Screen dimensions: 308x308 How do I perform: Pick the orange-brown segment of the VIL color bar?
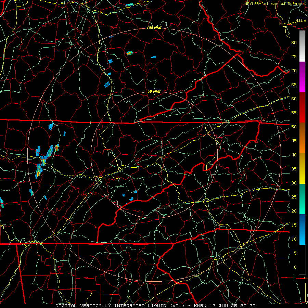[302, 138]
